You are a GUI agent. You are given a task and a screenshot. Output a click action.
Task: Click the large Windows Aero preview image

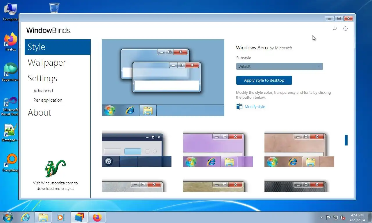click(x=163, y=78)
